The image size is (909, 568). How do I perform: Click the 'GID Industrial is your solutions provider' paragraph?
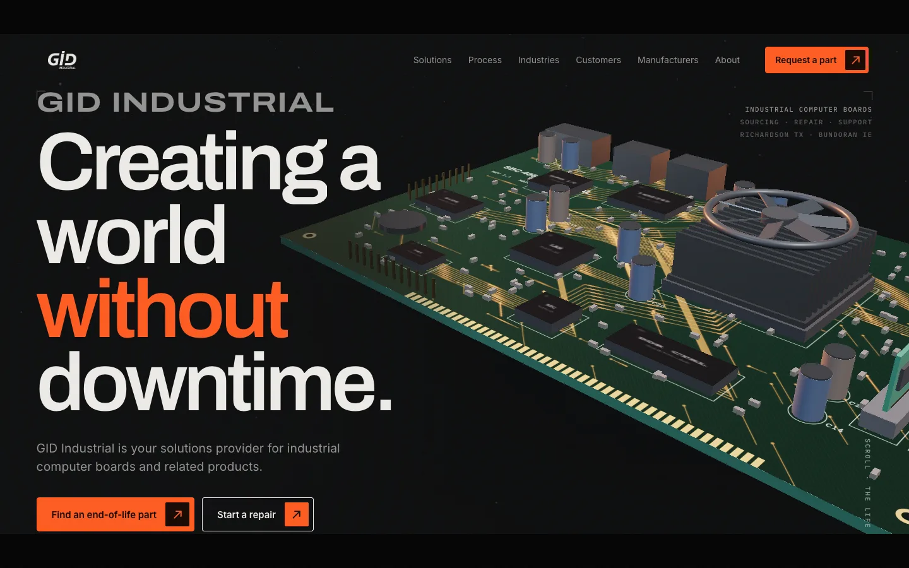pos(188,458)
